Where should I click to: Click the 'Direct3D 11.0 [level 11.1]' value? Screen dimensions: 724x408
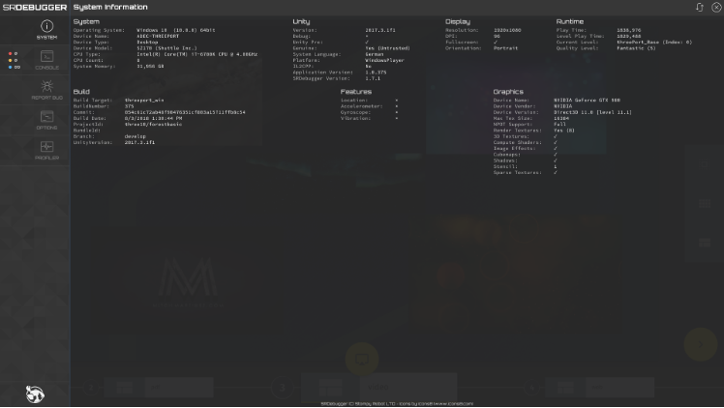click(x=593, y=112)
